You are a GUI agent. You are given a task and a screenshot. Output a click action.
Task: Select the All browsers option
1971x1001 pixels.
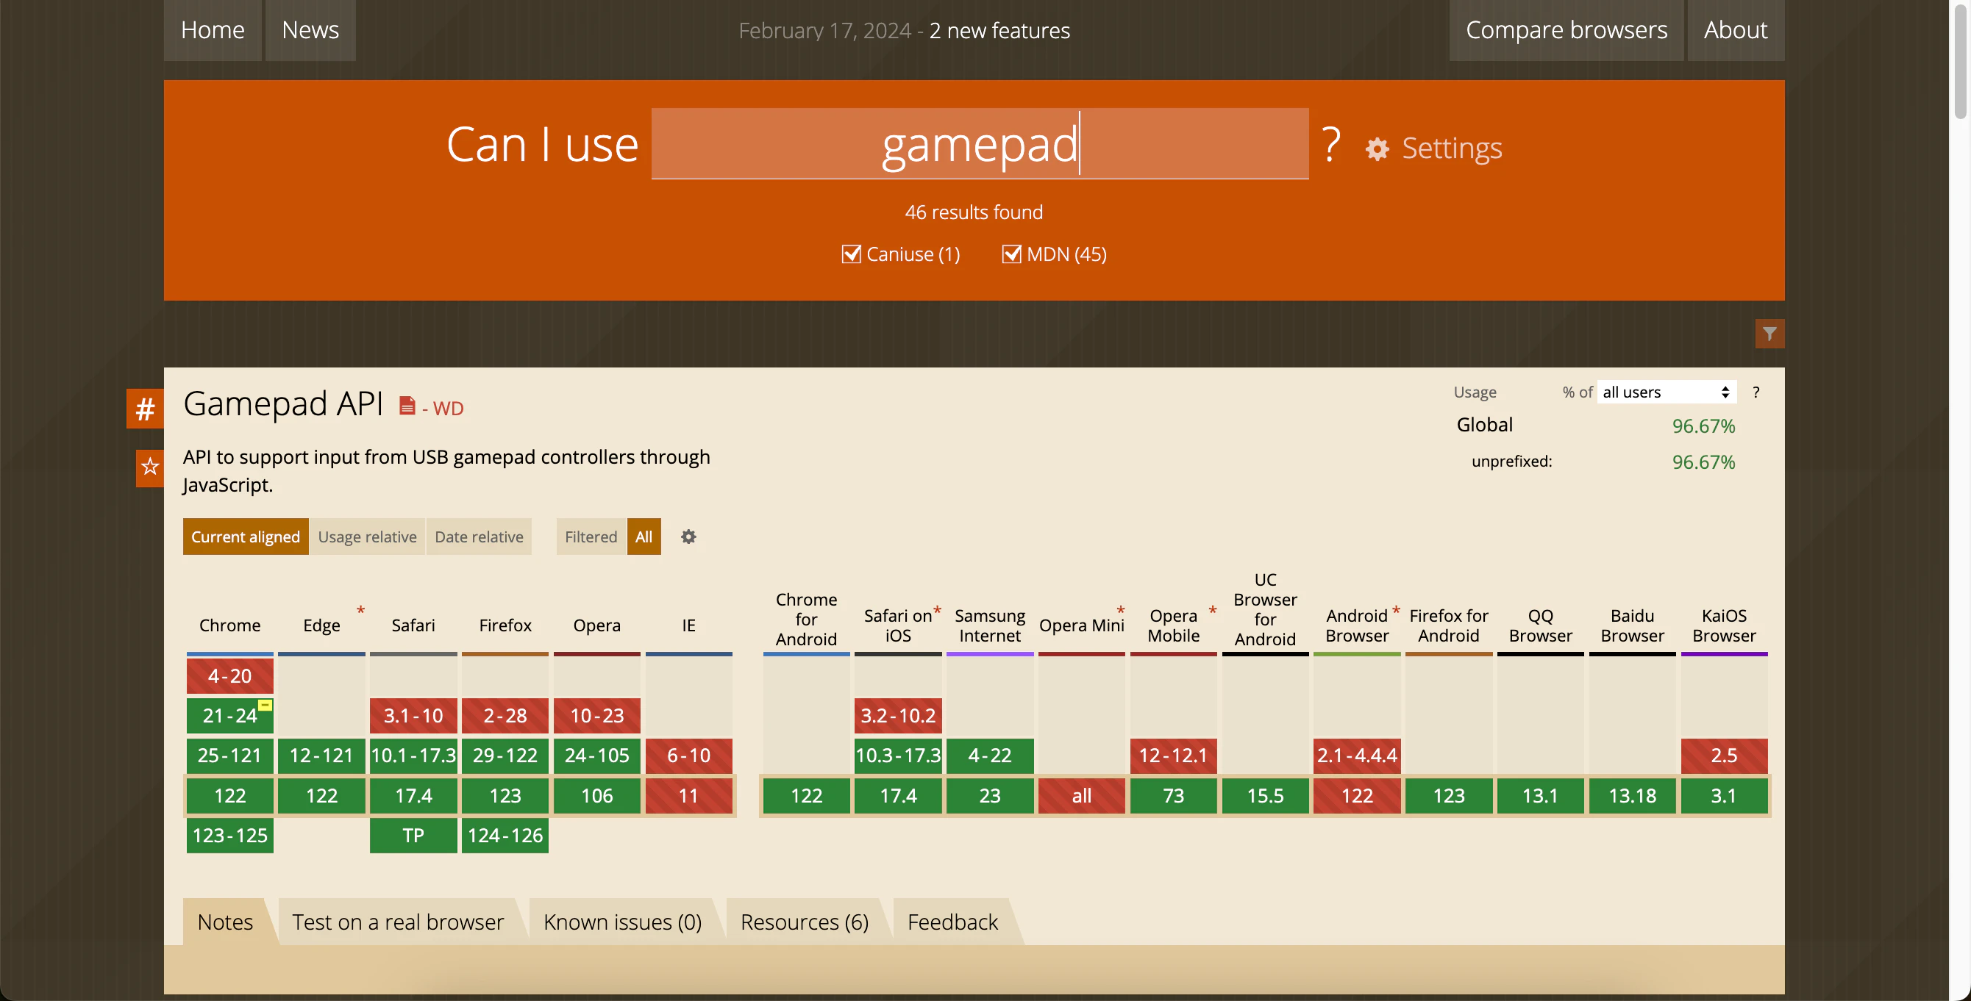[x=644, y=537]
